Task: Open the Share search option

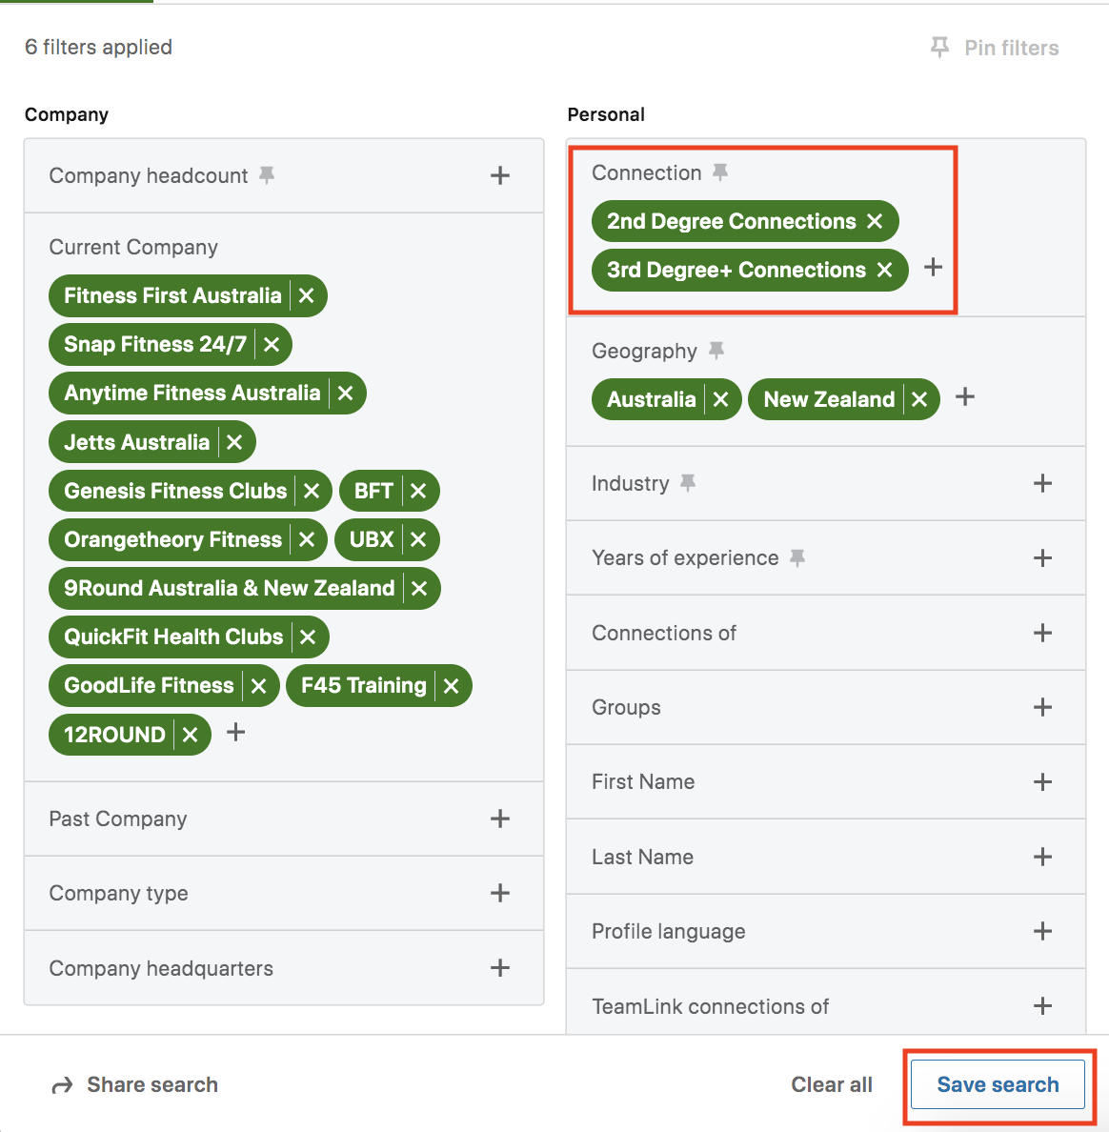Action: pyautogui.click(x=135, y=1084)
